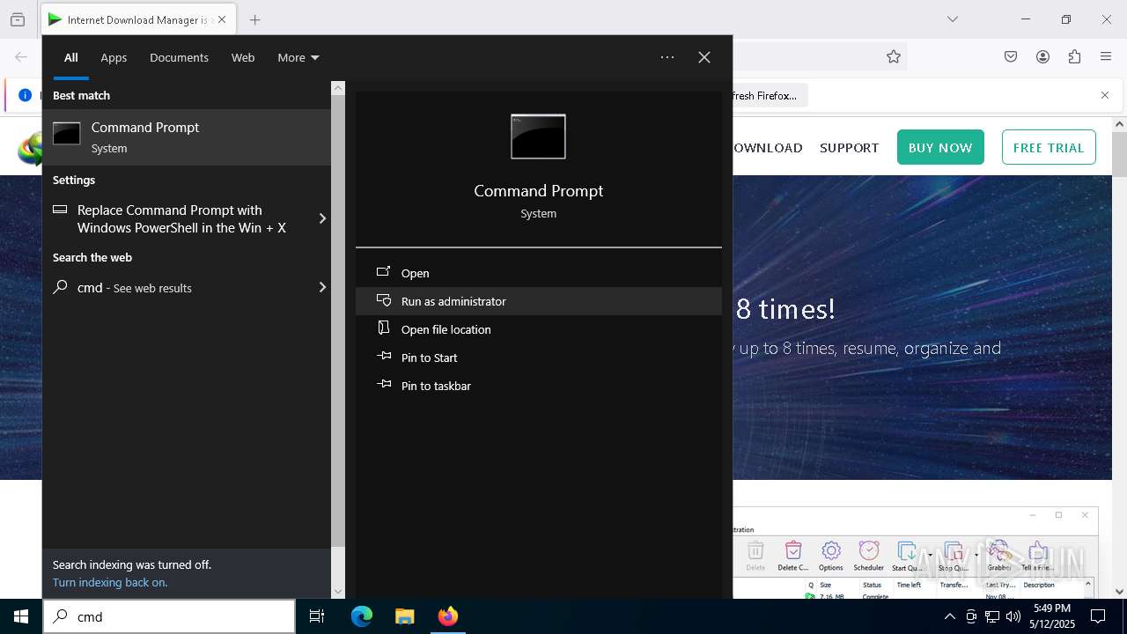List all Firefox tabs dropdown

[952, 19]
